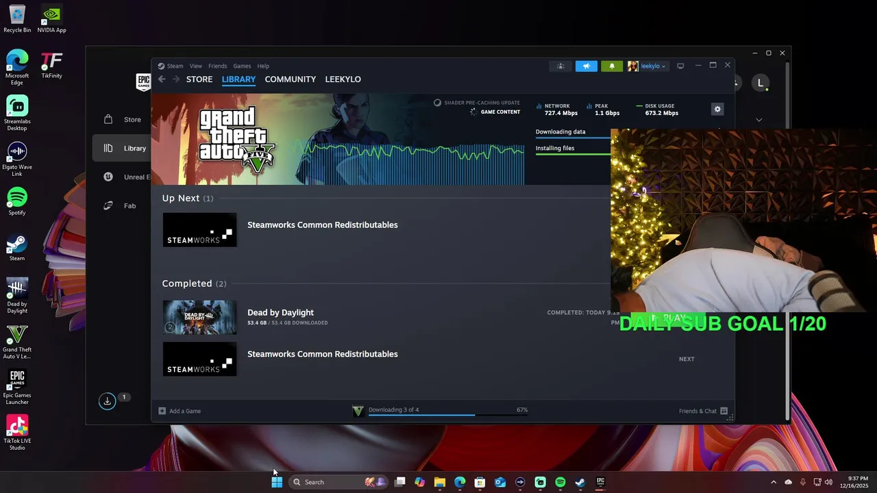Expand the leekylo account dropdown

[x=653, y=66]
